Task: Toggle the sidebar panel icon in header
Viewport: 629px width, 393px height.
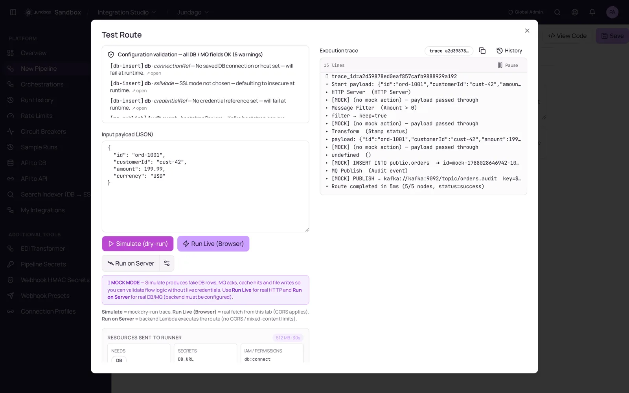Action: tap(13, 12)
